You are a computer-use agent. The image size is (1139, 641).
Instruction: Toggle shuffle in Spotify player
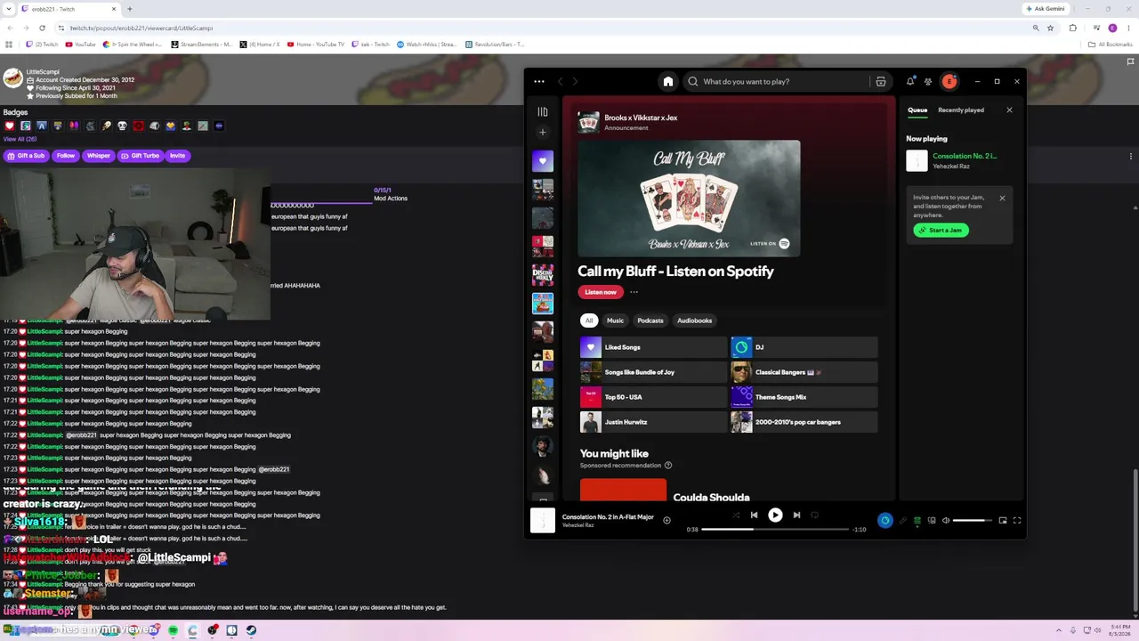click(x=736, y=515)
